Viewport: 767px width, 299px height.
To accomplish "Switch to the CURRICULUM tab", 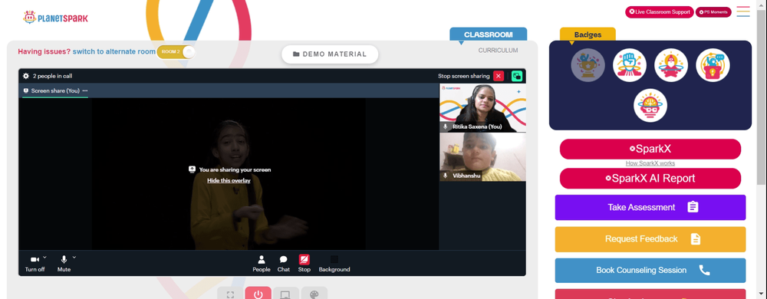I will tap(498, 51).
